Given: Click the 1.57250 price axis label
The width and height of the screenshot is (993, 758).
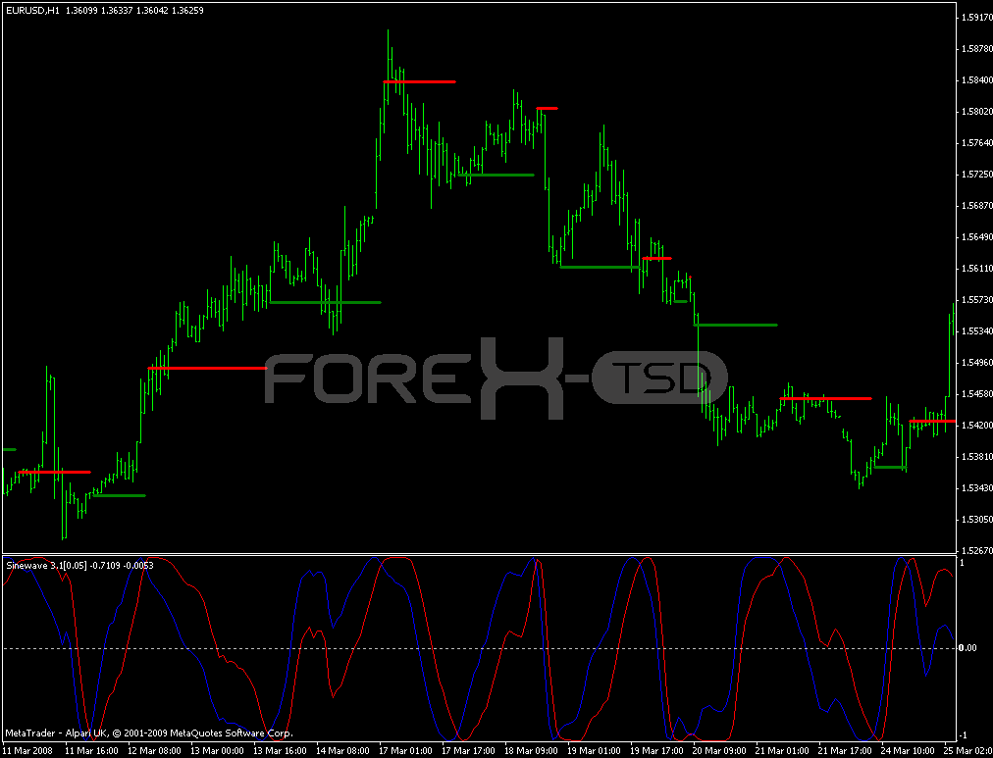Looking at the screenshot, I should pos(976,174).
